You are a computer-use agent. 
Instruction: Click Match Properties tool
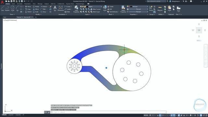pyautogui.click(x=123, y=9)
